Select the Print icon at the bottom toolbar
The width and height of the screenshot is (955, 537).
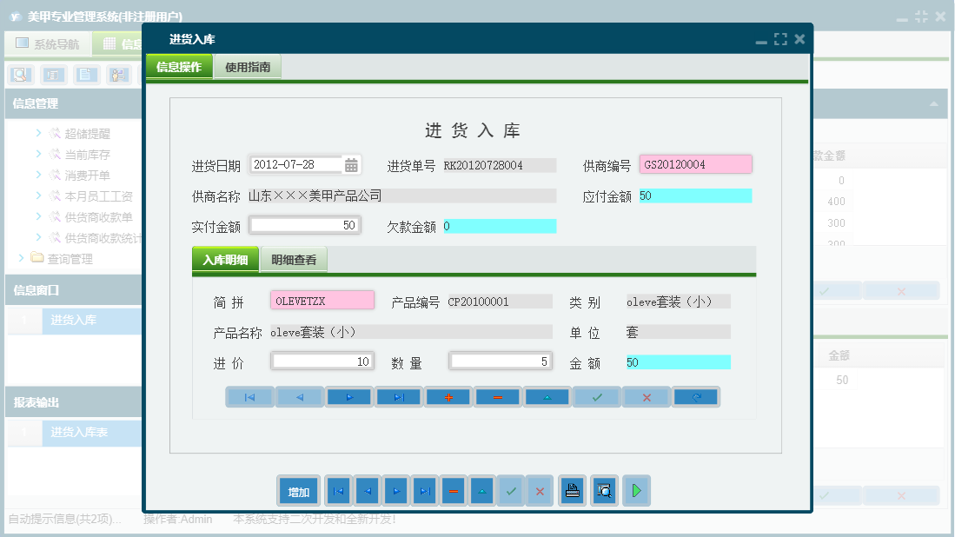[572, 491]
